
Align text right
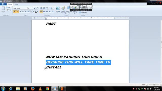[x=47, y=12]
